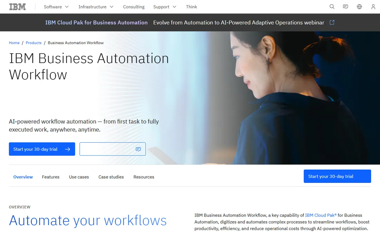Go to Products breadcrumb link

pyautogui.click(x=34, y=43)
